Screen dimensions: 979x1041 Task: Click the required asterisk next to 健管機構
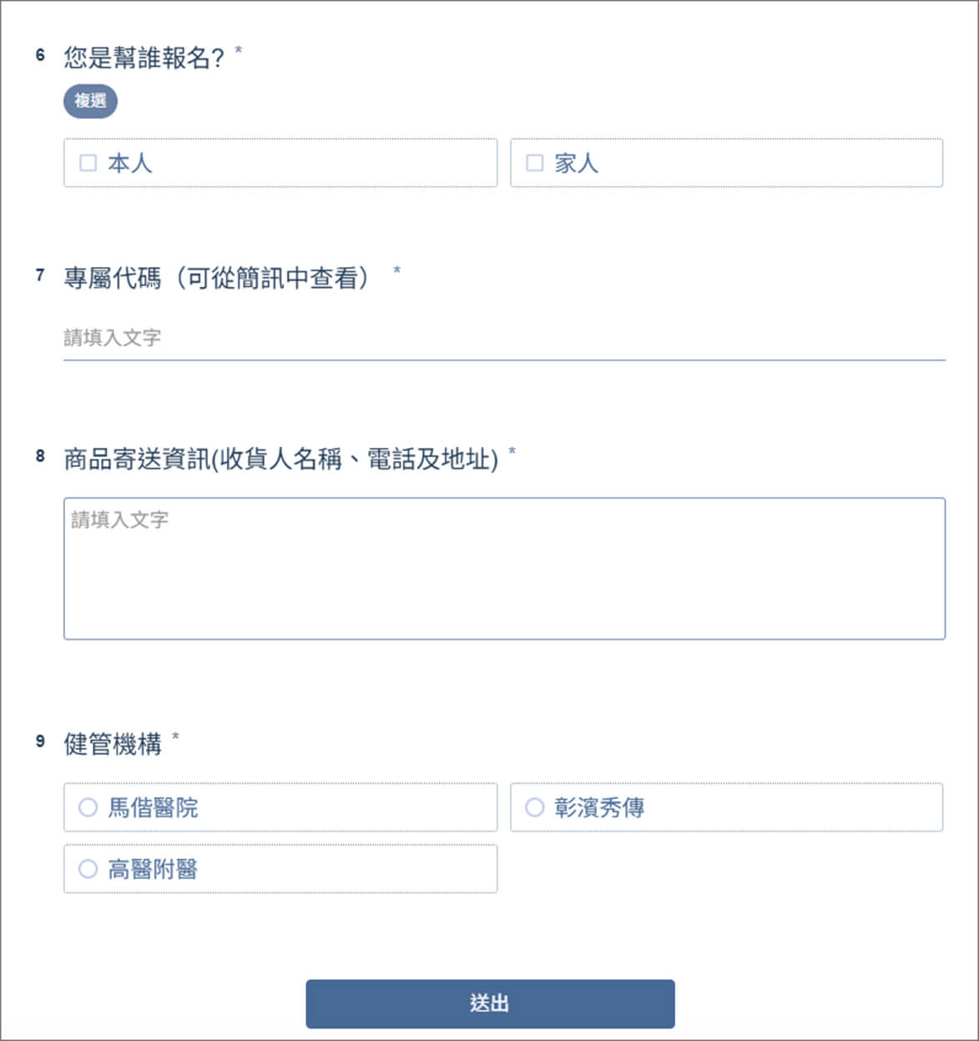pos(175,737)
